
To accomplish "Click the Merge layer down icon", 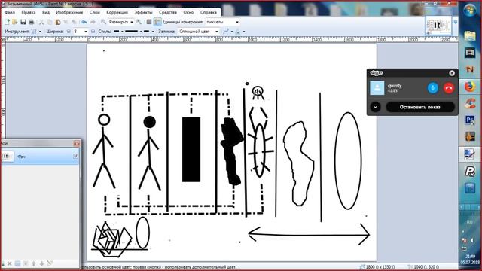I will 26,263.
